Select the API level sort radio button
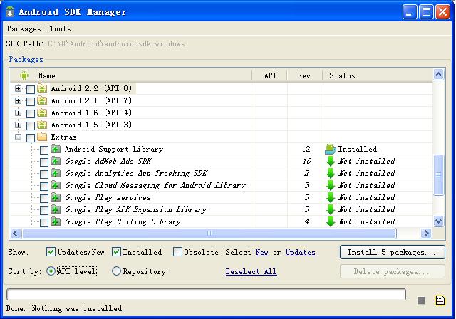The image size is (456, 319). (51, 271)
